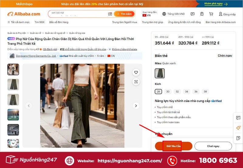
Task: Select size 30
Action: (168, 92)
